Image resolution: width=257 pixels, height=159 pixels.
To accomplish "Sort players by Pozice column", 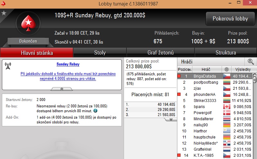I will [185, 69].
